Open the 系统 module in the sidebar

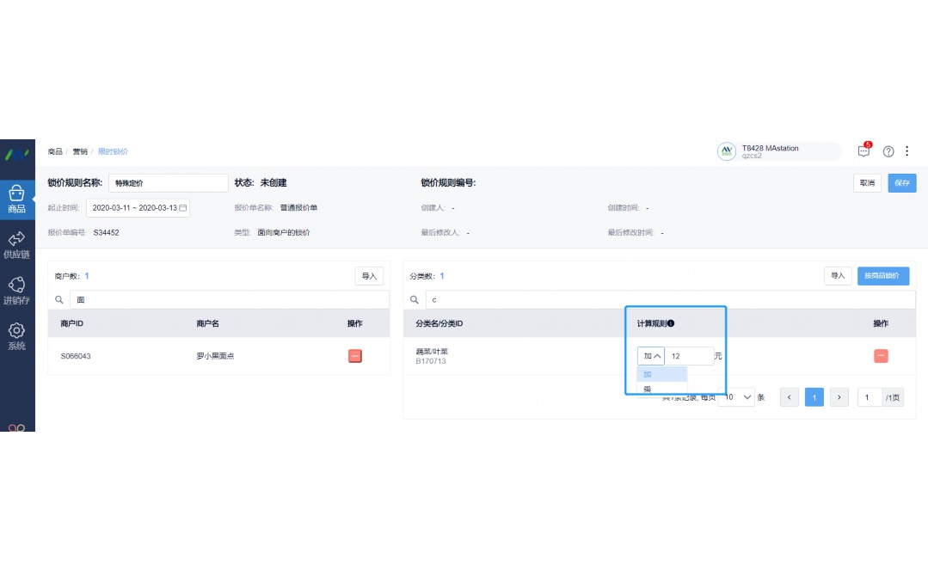[17, 335]
